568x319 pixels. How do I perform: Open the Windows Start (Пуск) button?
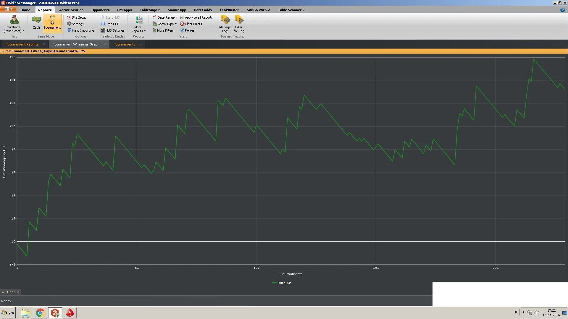(x=8, y=313)
